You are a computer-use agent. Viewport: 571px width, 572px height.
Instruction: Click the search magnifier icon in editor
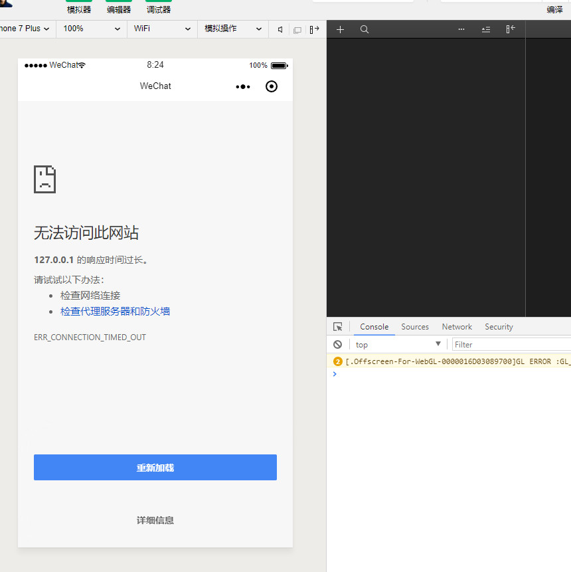click(x=365, y=29)
